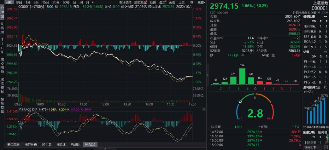Open the 隐藏 dropdown in top toolbar
Image resolution: width=329 pixels, height=150 pixels.
[201, 2]
